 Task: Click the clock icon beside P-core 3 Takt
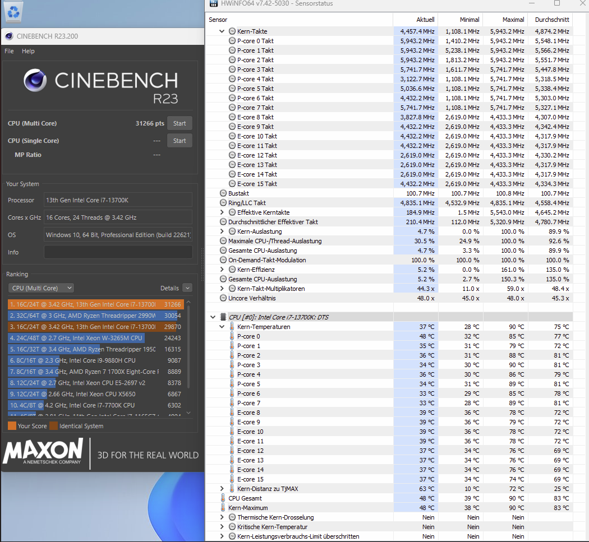point(232,70)
